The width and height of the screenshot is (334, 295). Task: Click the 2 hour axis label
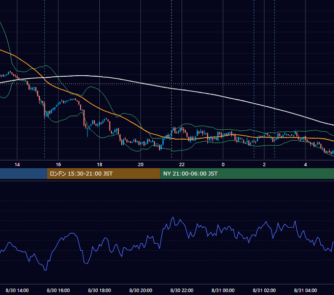[264, 165]
